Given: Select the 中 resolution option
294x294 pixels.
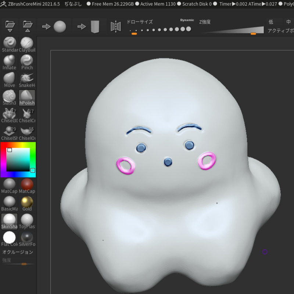Looking at the screenshot, I should pyautogui.click(x=288, y=22).
